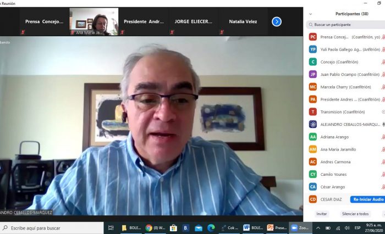
Task: Switch to Zoom app in taskbar
Action: click(300, 227)
